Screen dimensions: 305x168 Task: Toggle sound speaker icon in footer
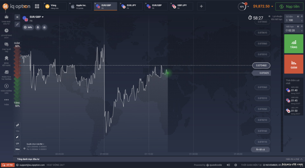point(228,165)
